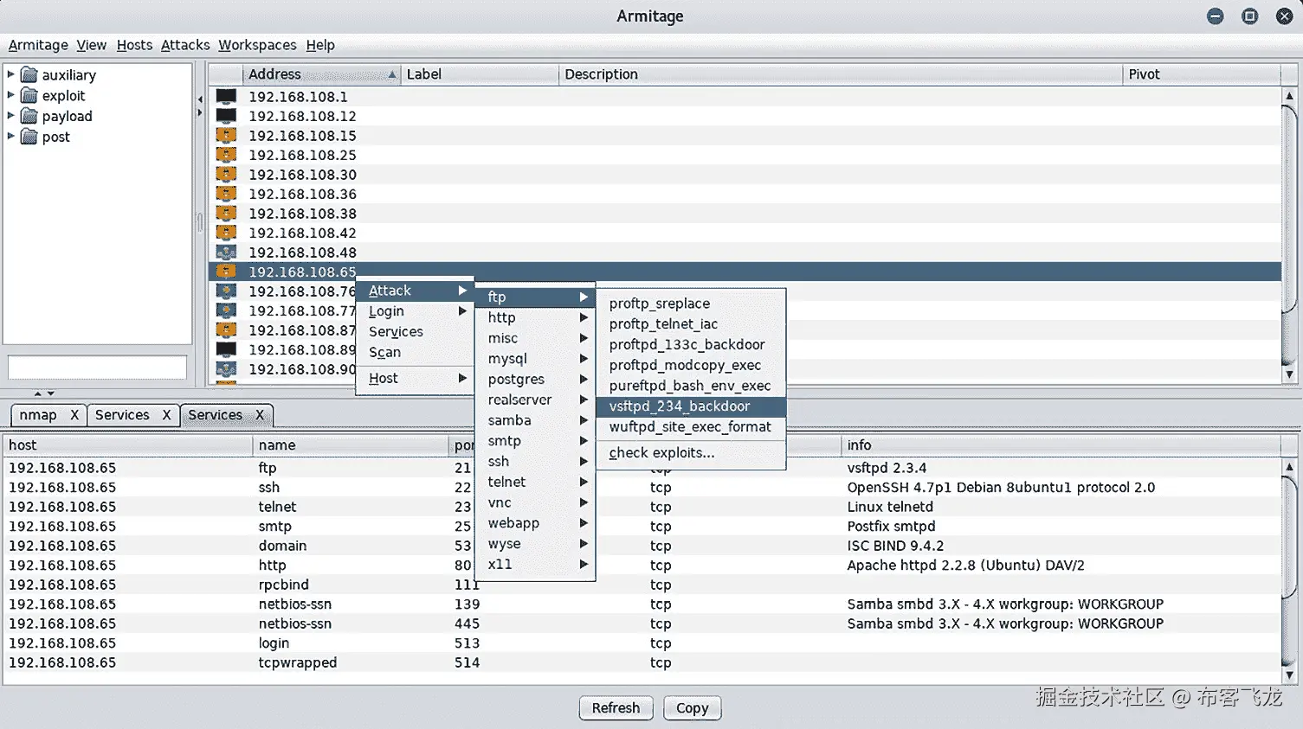Click host icon for 192.168.108.12

click(x=226, y=115)
